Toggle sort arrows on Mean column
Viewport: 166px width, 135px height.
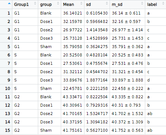pyautogui.click(x=81, y=3)
